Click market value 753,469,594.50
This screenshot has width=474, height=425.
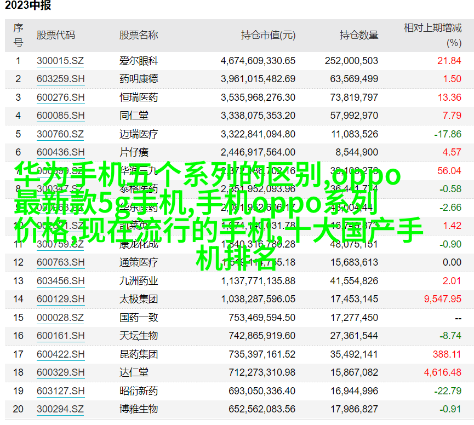coord(262,318)
